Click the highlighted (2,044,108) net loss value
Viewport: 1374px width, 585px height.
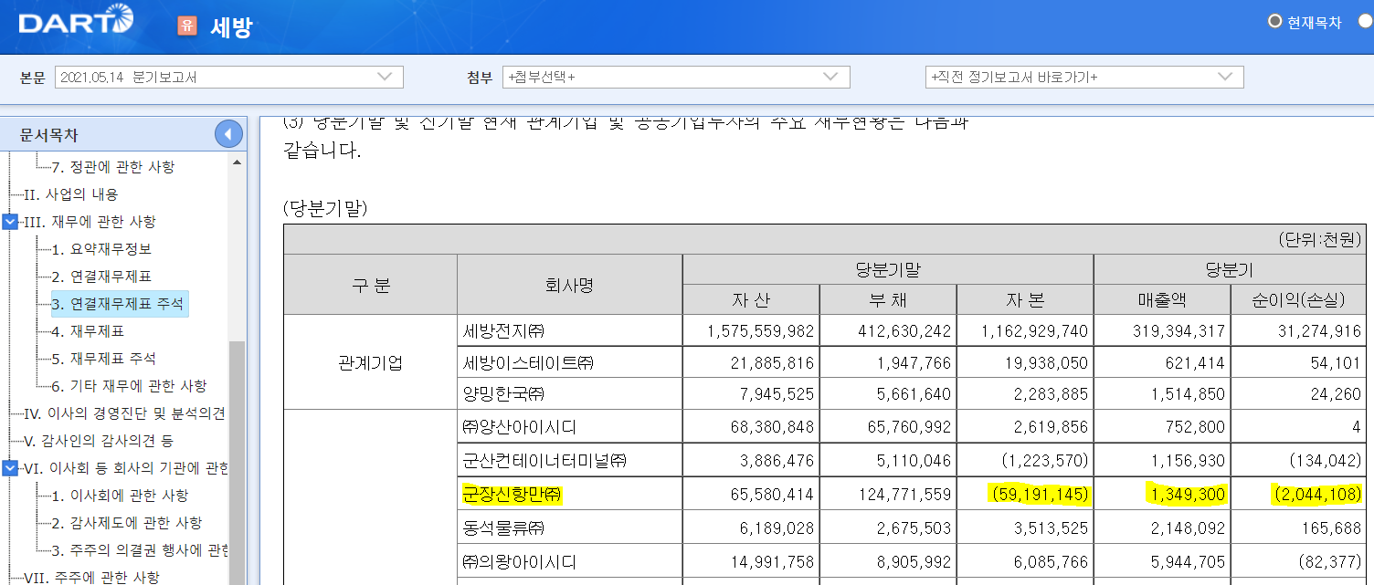pyautogui.click(x=1317, y=494)
